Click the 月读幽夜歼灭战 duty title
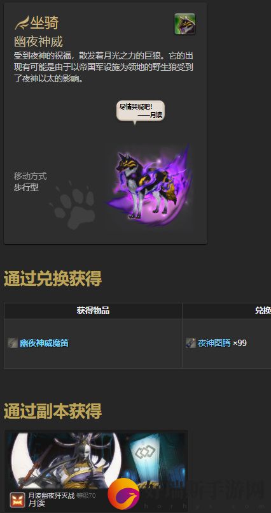This screenshot has width=271, height=513. tap(52, 496)
